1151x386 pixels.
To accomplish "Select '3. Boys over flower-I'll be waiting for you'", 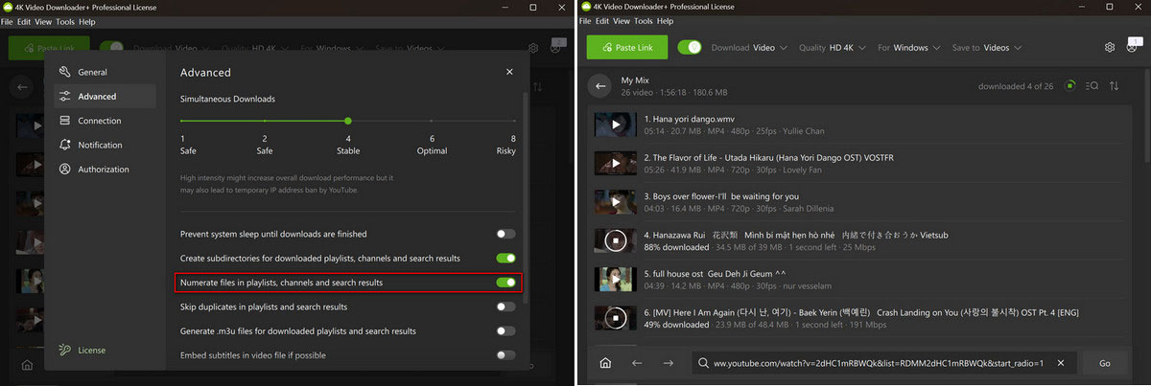I will 721,196.
